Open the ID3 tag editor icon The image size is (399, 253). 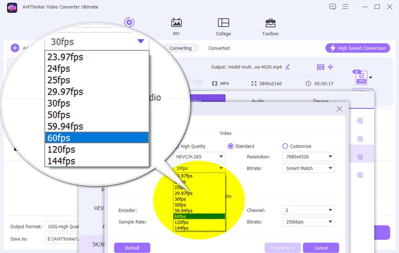click(x=320, y=67)
